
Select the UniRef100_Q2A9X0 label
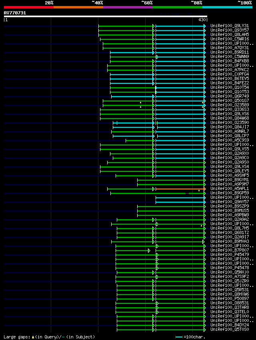click(230, 153)
